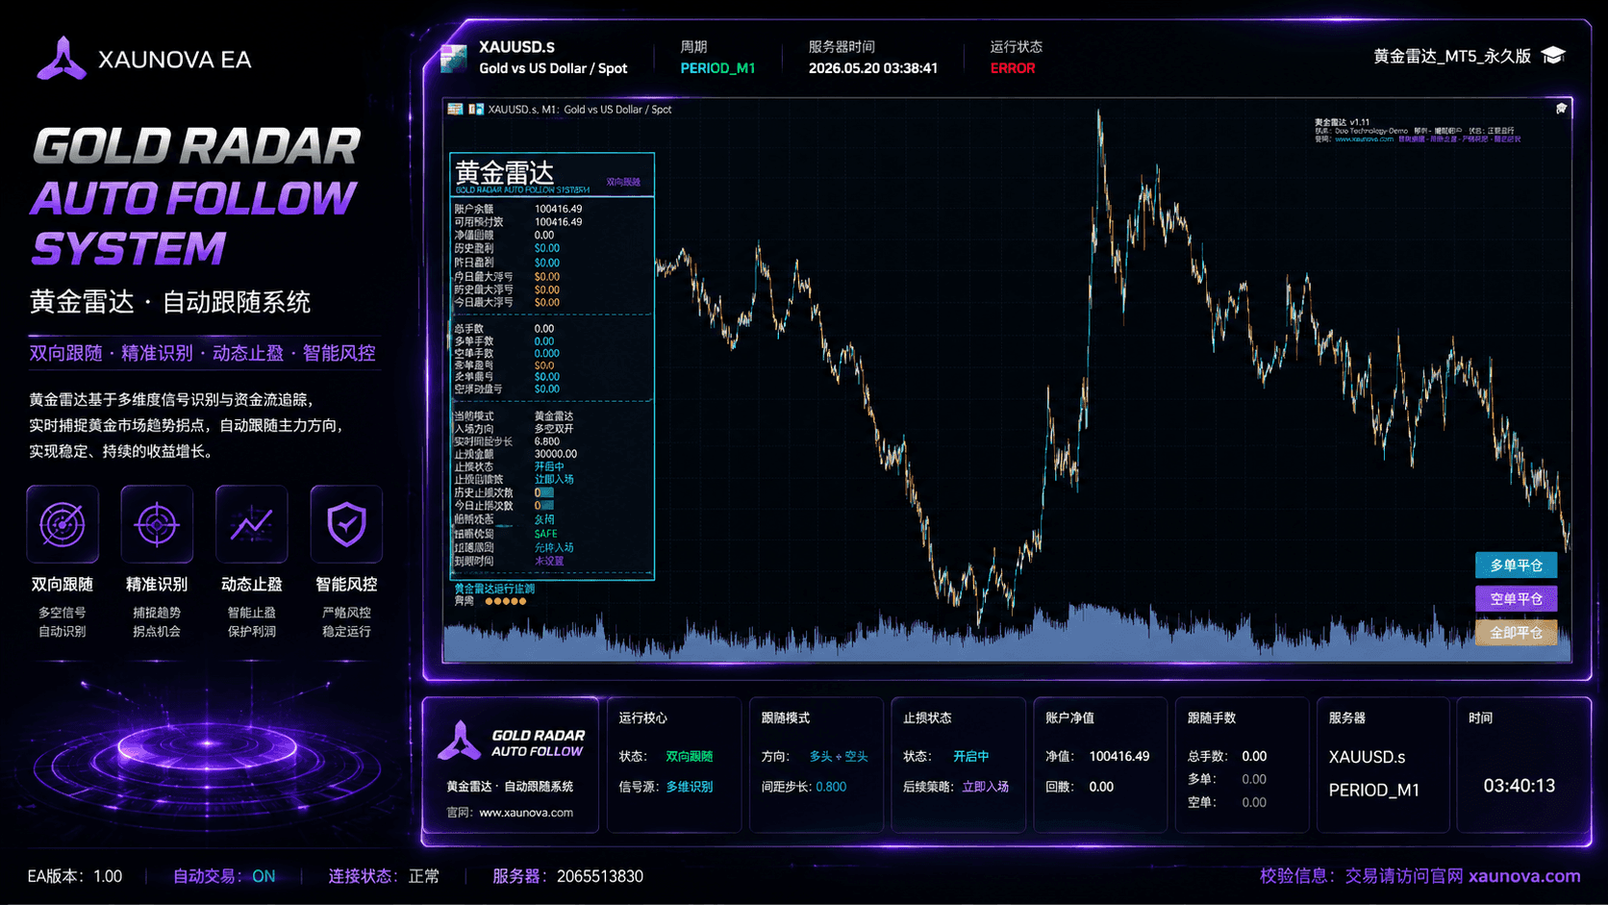Click the 立即入场 follow-up strategy value

[986, 787]
